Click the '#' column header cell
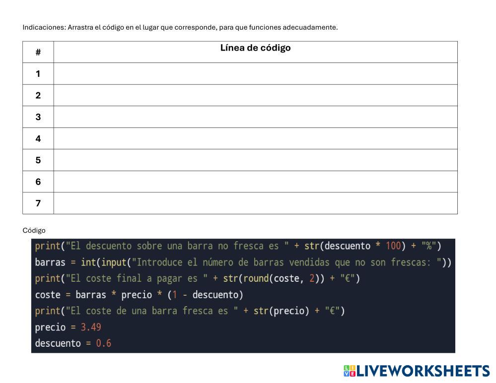Image resolution: width=496 pixels, height=383 pixels. (x=38, y=52)
